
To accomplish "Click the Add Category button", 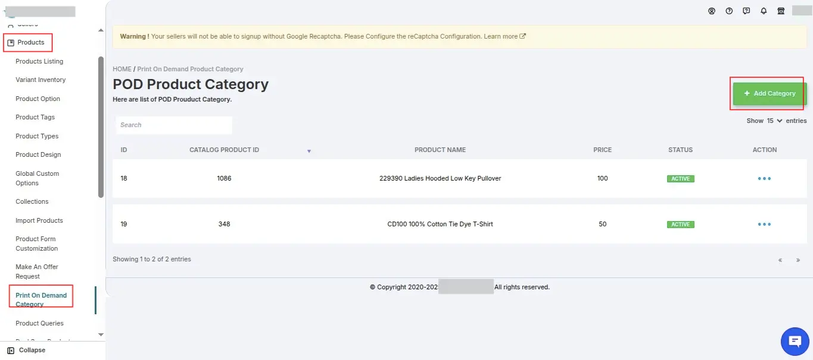I will click(x=770, y=93).
